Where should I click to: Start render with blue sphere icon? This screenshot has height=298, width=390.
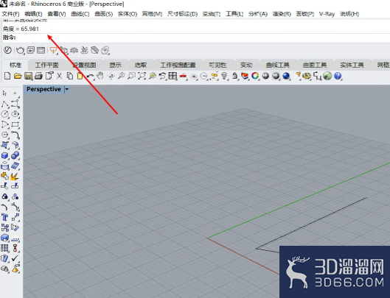286,76
